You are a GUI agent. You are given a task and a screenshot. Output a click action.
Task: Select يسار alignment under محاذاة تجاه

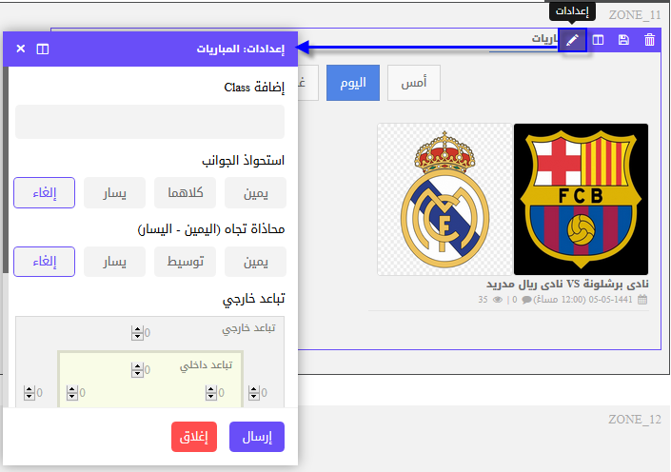coord(114,262)
